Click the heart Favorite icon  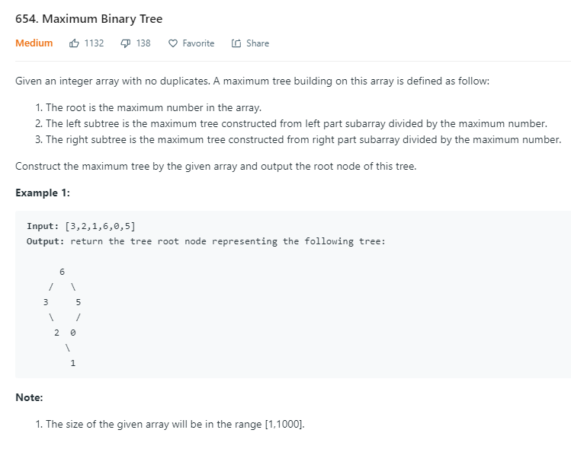point(173,43)
